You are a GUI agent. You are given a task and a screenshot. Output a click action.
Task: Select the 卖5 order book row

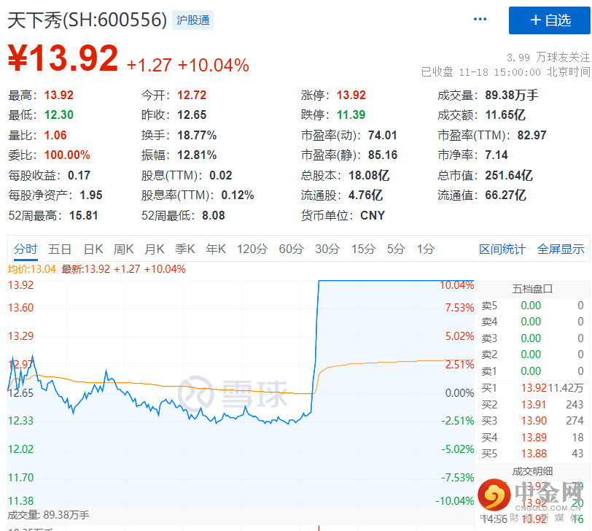(532, 306)
